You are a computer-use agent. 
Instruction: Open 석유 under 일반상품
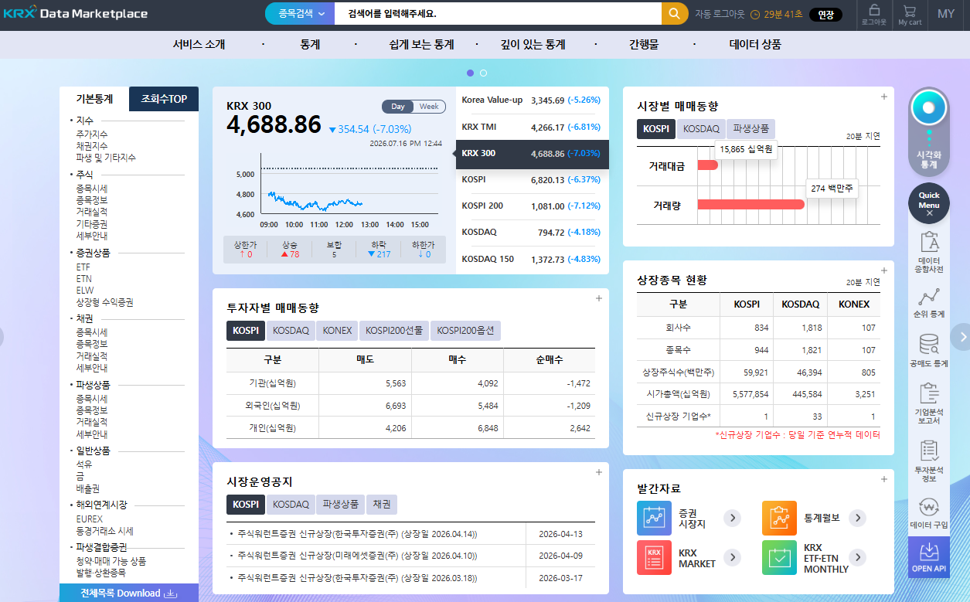(83, 464)
